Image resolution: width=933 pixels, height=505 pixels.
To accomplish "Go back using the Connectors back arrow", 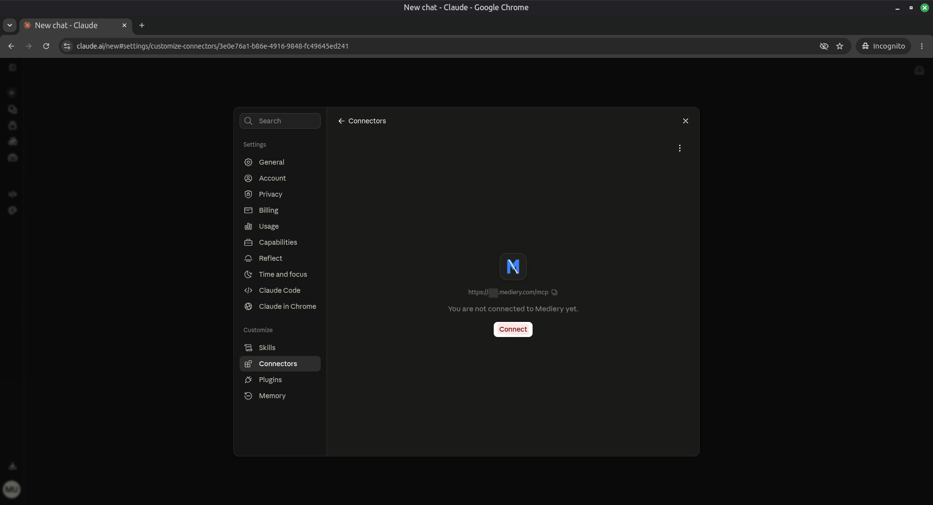I will coord(341,121).
